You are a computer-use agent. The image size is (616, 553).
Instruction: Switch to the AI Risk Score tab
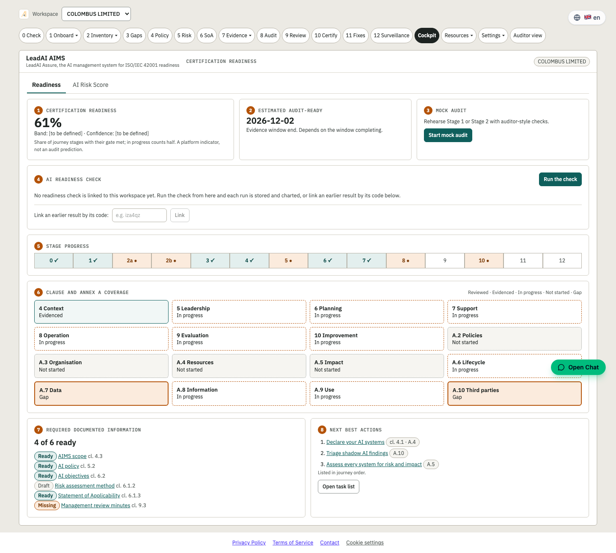(x=90, y=85)
